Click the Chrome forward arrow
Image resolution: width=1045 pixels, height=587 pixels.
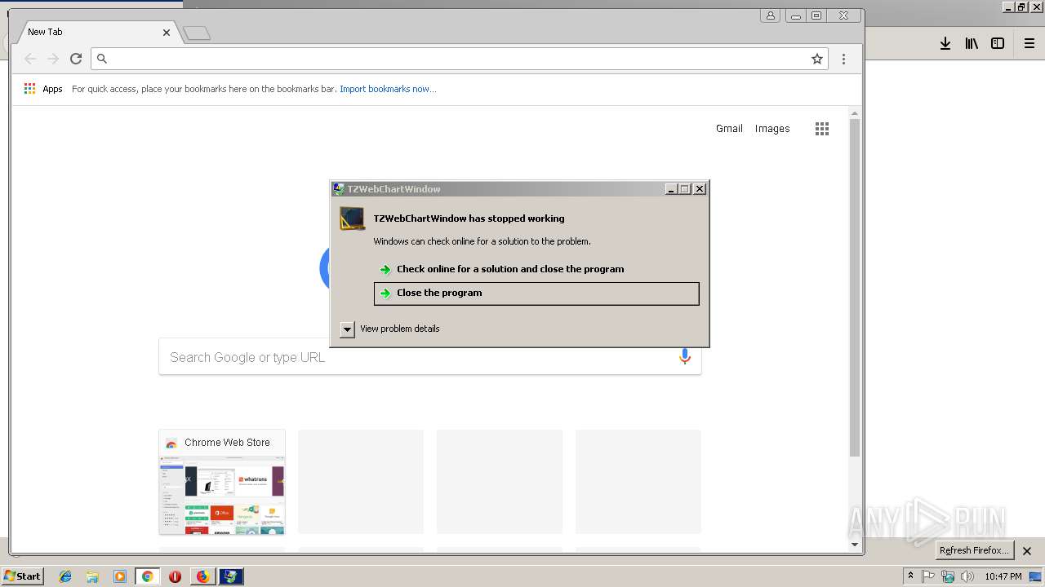point(53,59)
